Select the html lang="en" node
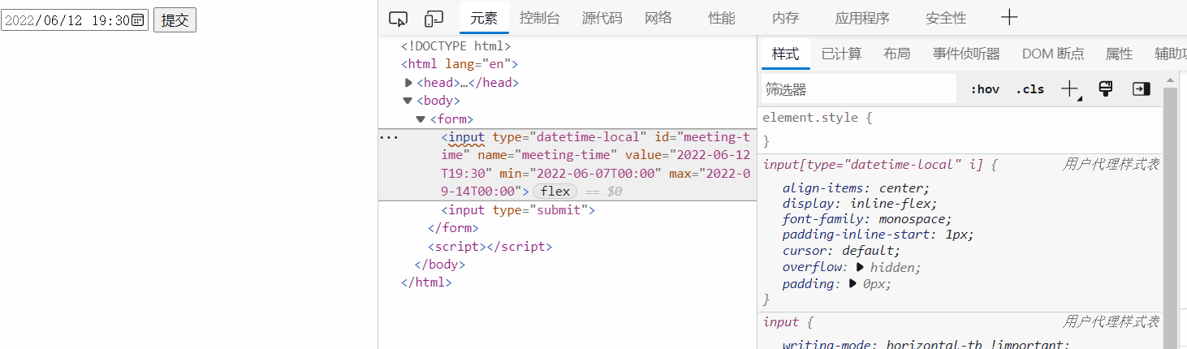Screen dimensions: 1187x349 (x=460, y=64)
